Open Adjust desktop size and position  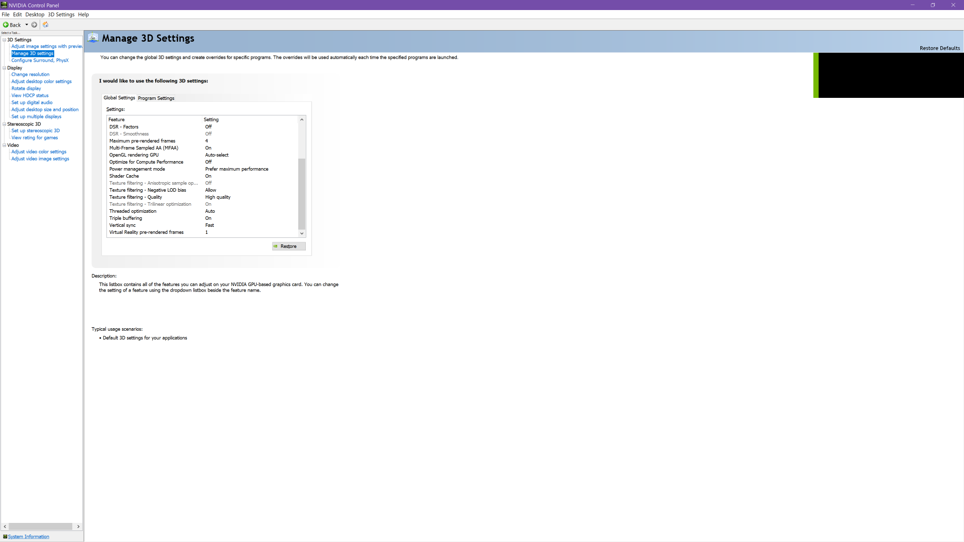[45, 109]
